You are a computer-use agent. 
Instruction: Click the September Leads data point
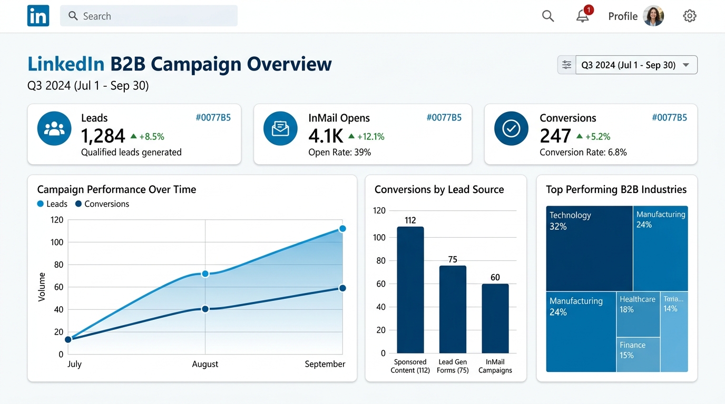[x=342, y=228]
